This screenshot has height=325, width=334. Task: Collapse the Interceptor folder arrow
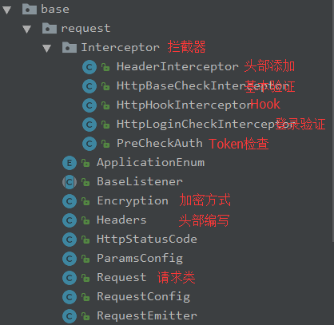coord(47,48)
